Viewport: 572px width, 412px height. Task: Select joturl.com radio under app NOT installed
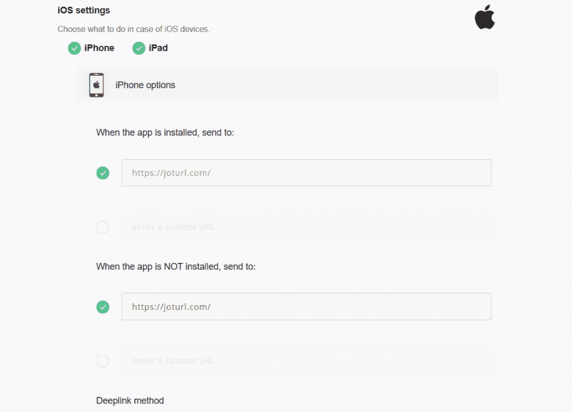point(103,307)
